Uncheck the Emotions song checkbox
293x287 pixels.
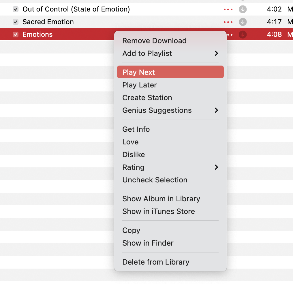[16, 35]
